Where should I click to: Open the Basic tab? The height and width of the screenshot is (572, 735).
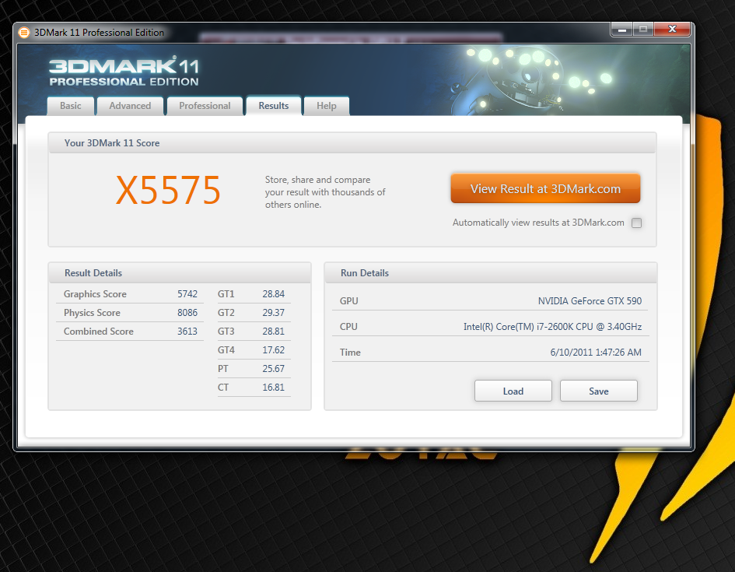71,106
